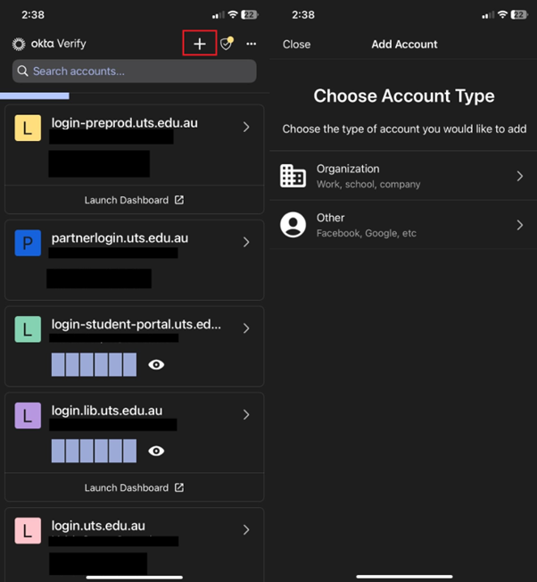The image size is (537, 582).
Task: Tap hidden code blocks for login-student-portal
Action: [94, 364]
